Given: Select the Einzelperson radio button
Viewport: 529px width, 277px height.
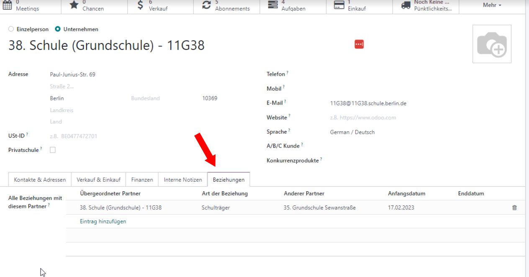Looking at the screenshot, I should (x=11, y=29).
